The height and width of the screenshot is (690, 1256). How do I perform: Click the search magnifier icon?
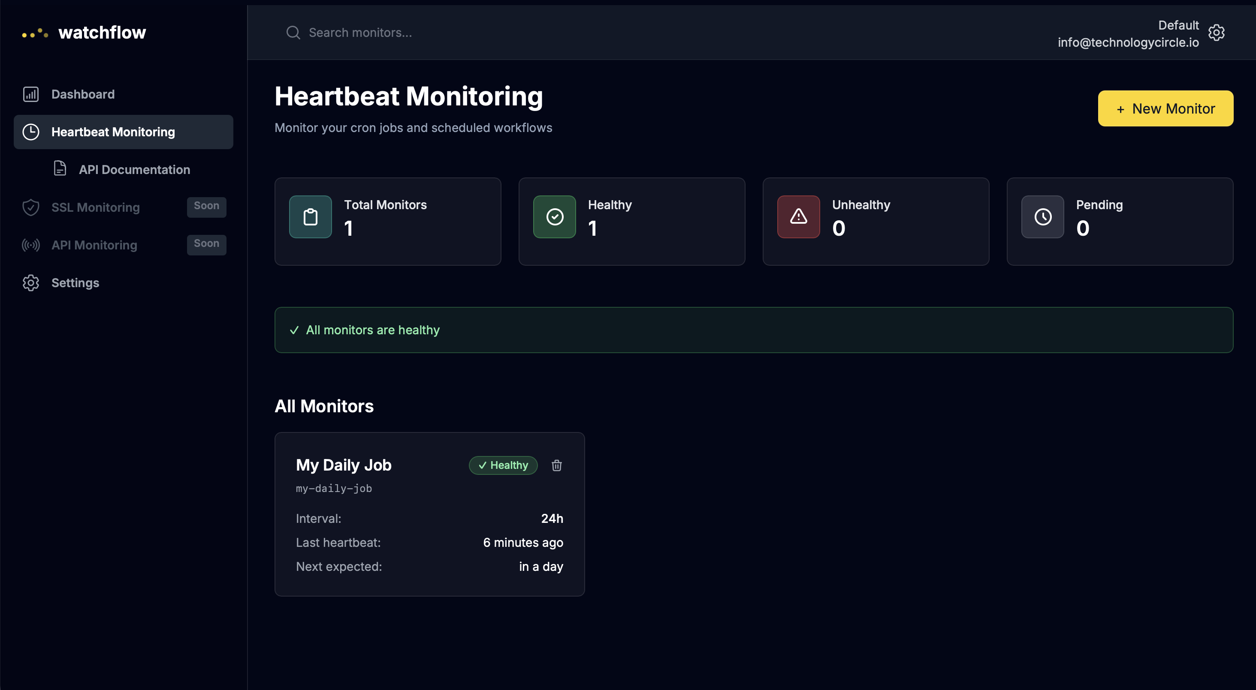(x=293, y=32)
